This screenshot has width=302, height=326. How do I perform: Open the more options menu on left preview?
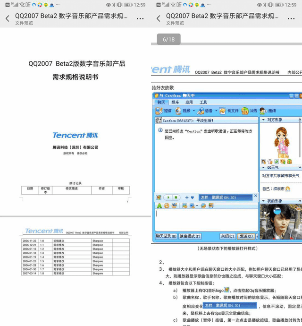[140, 19]
